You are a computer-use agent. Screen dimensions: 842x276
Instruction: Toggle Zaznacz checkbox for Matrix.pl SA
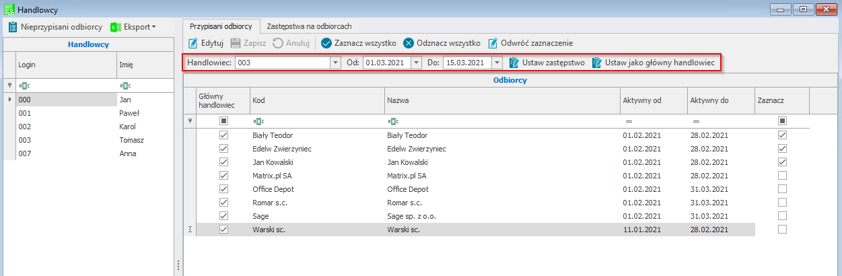pyautogui.click(x=782, y=176)
